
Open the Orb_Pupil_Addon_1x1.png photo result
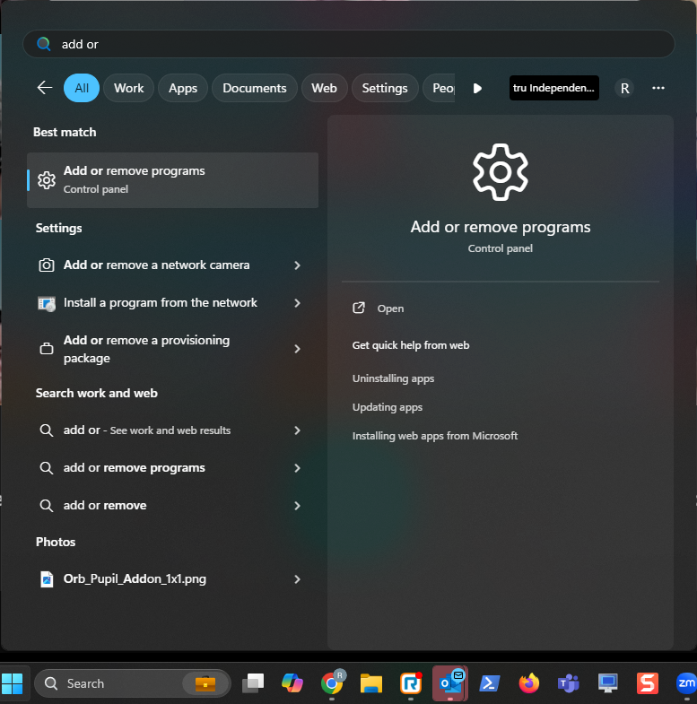[173, 579]
